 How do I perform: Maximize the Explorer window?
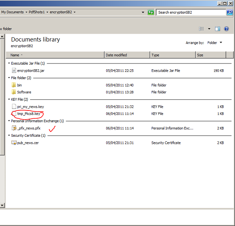[x=225, y=3]
